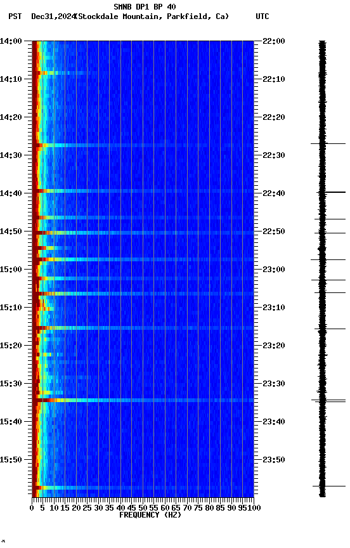Click the '22:50' UTC time label

274,232
